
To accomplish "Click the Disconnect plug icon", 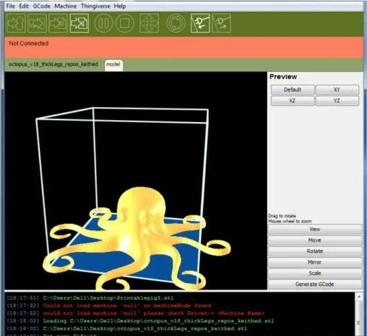I will (221, 23).
